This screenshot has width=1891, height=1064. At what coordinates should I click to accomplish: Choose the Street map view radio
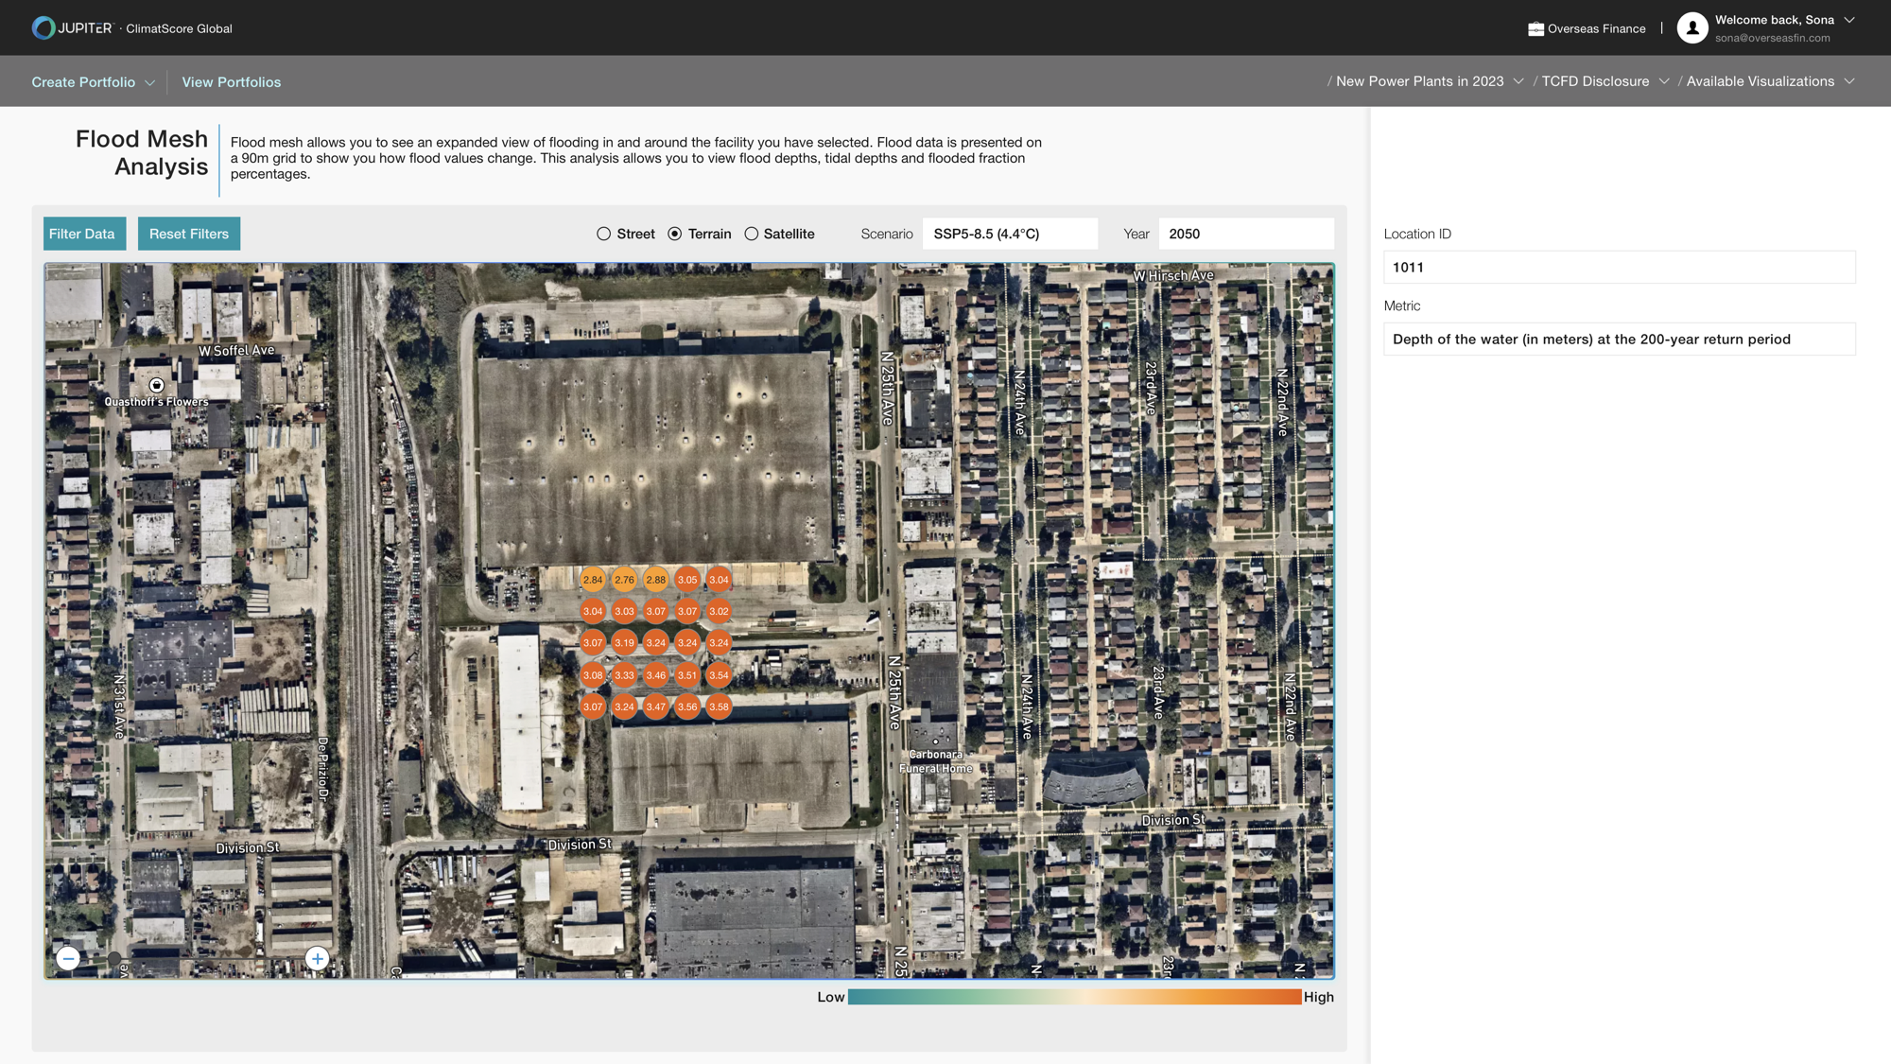pyautogui.click(x=603, y=234)
